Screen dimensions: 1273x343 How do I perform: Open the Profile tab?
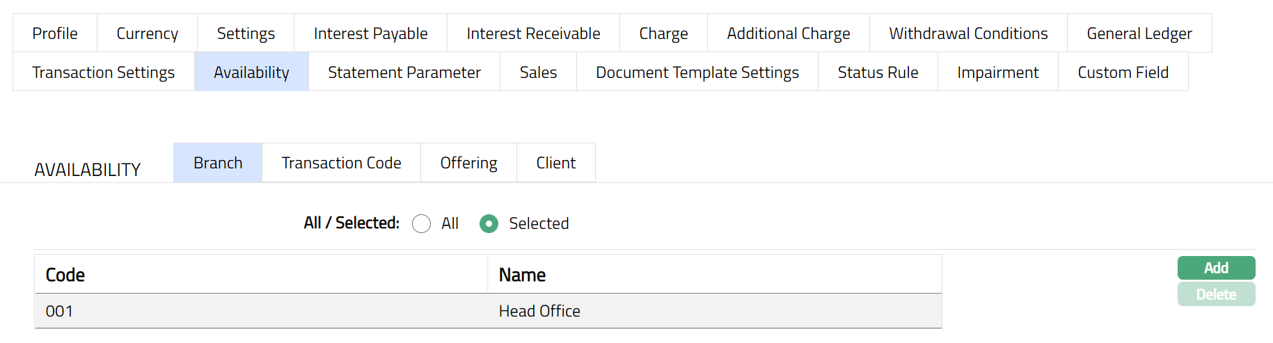click(x=55, y=33)
